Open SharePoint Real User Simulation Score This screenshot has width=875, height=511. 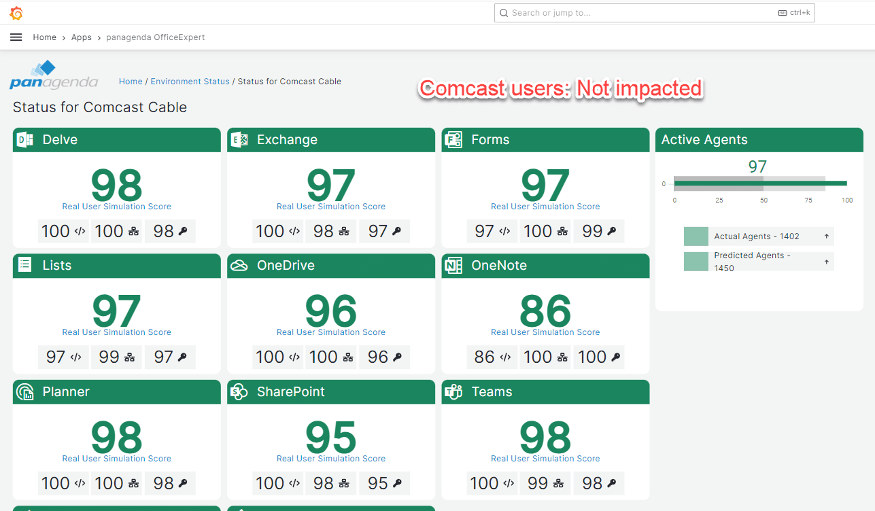[331, 459]
